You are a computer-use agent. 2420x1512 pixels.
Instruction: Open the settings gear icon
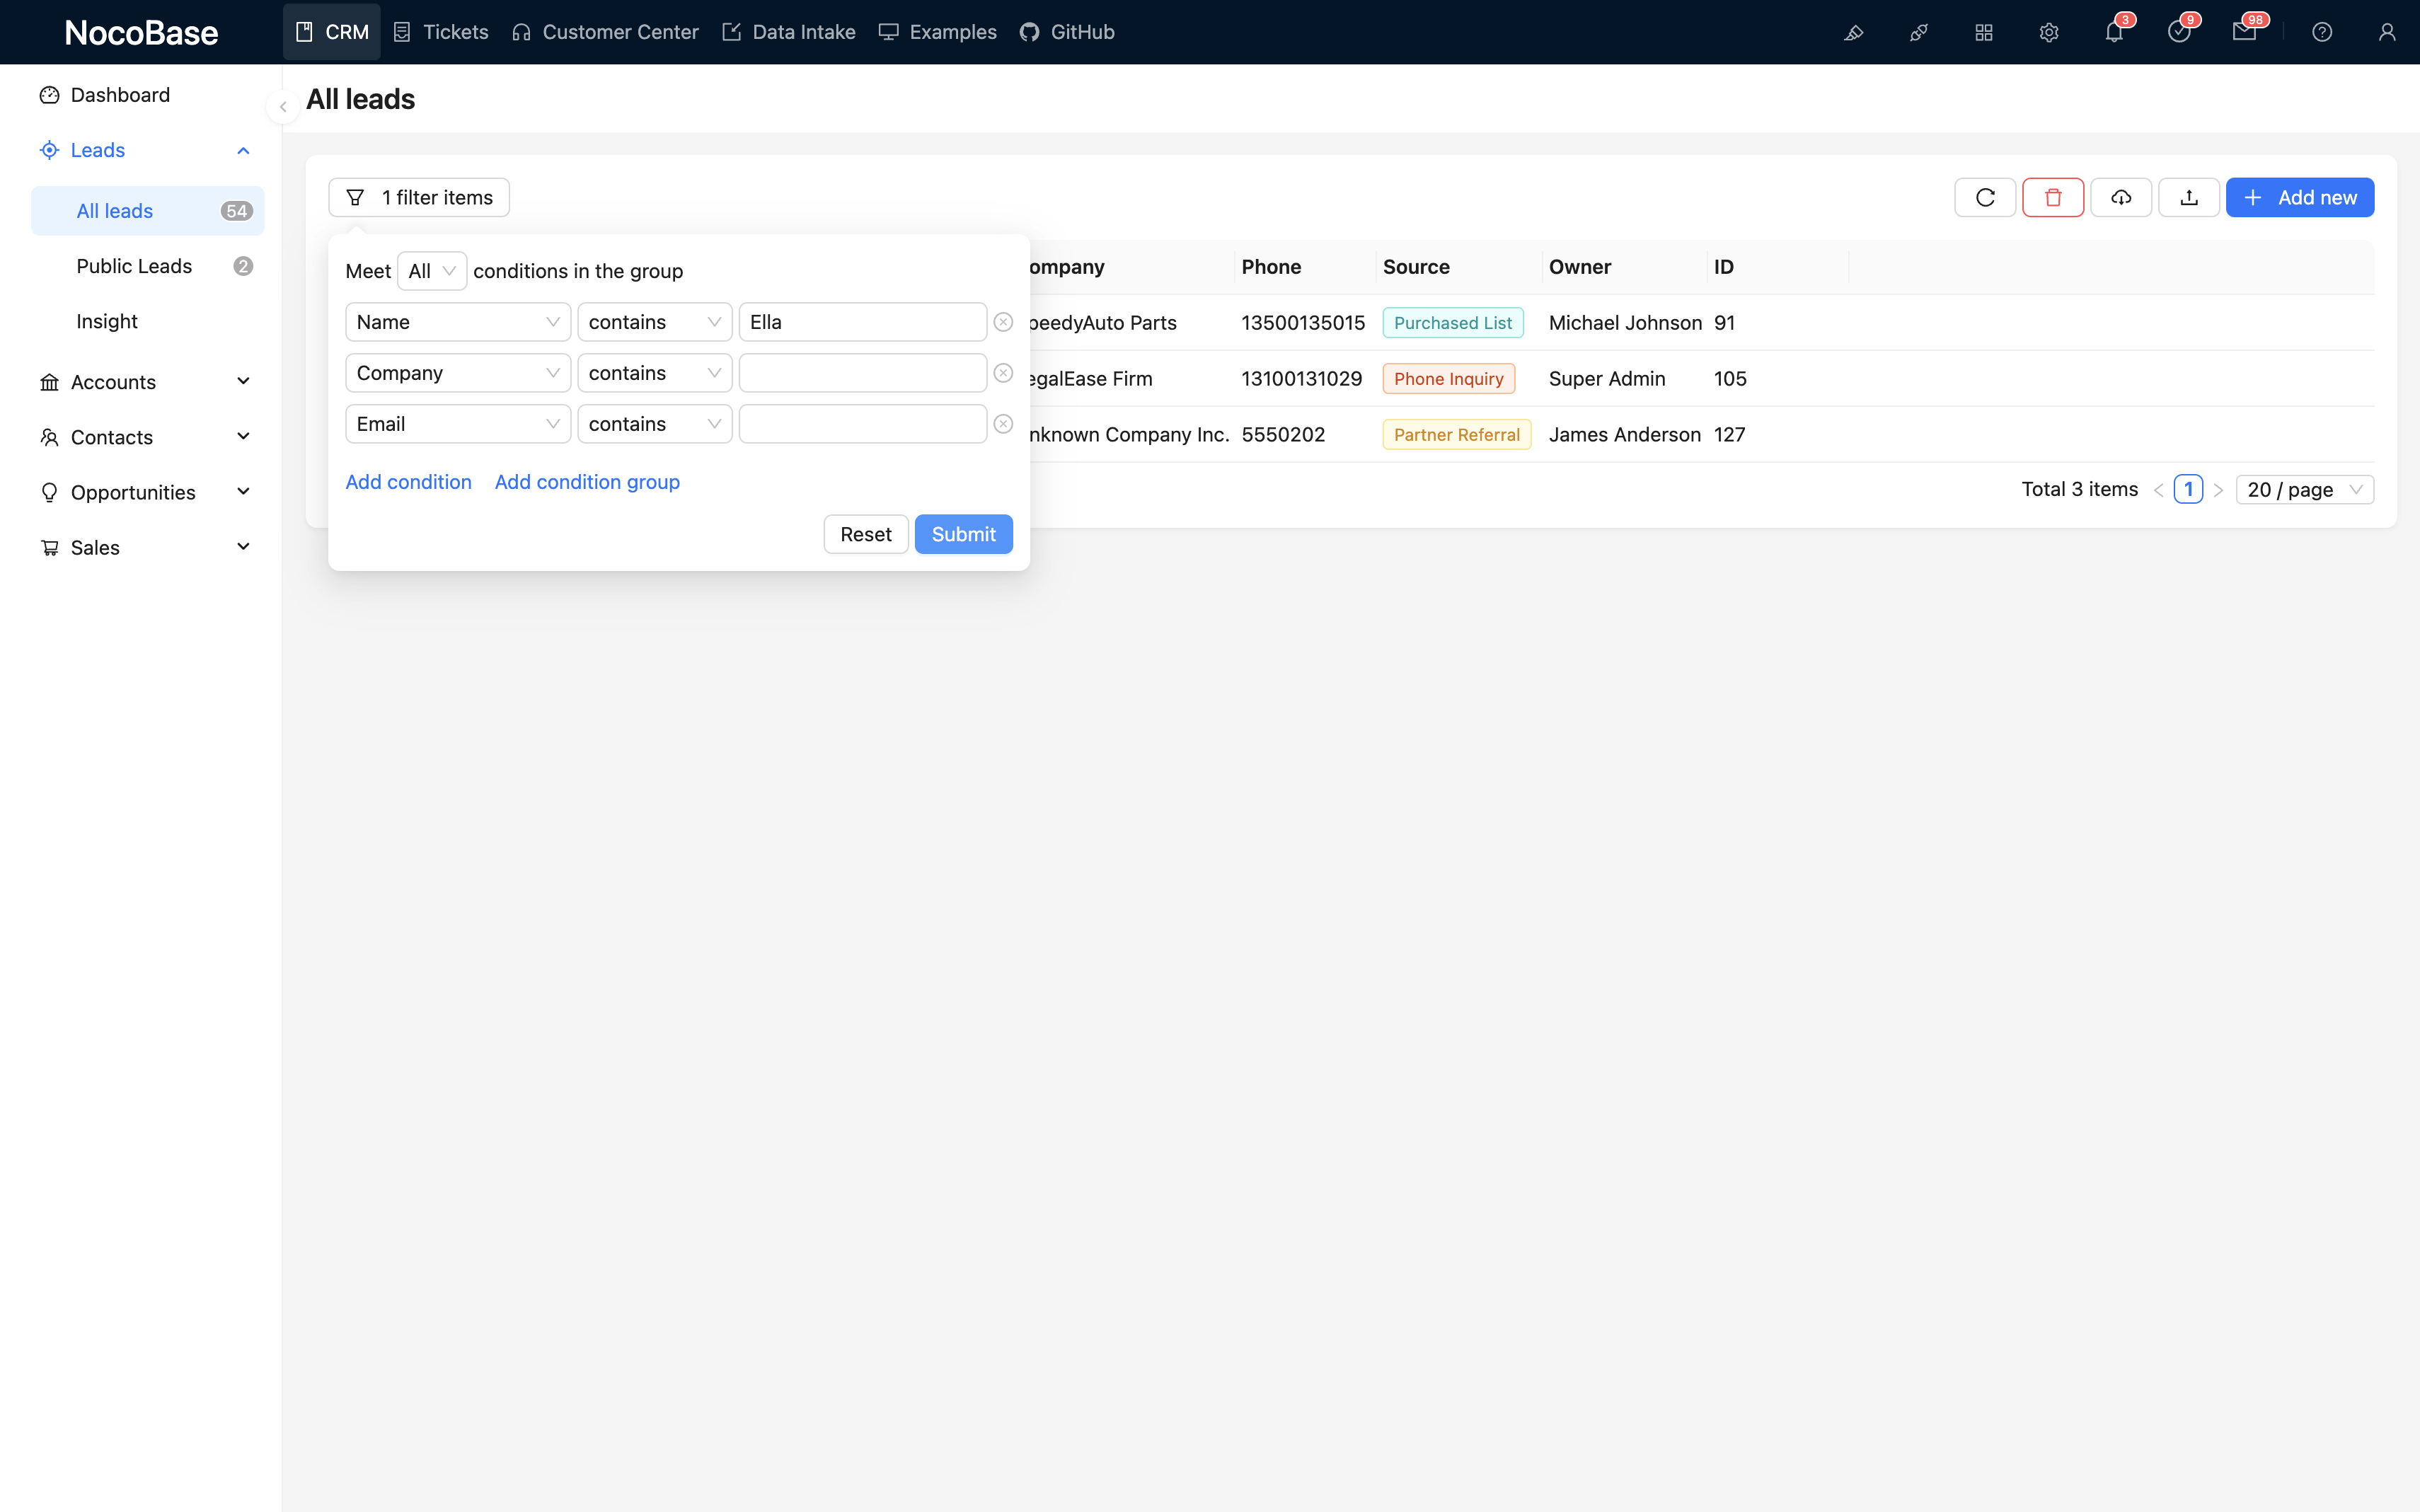tap(2049, 32)
